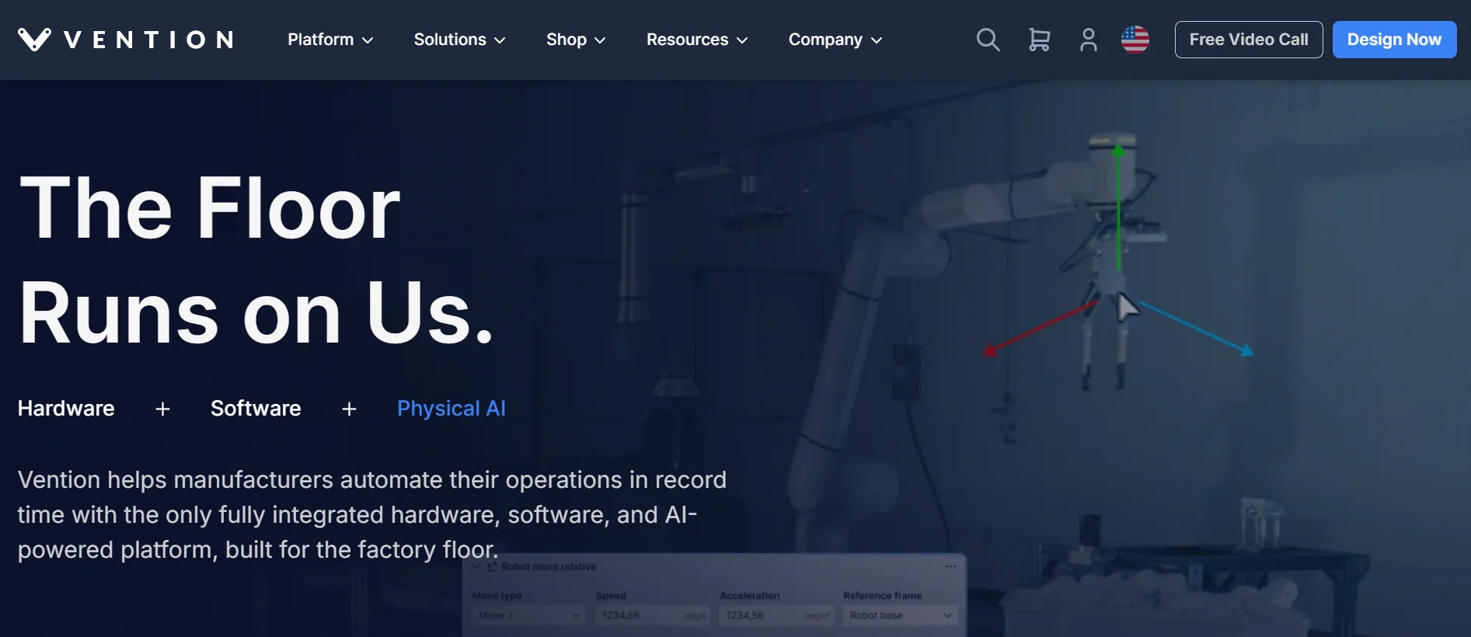Change region via US flag icon
1471x637 pixels.
[1135, 40]
